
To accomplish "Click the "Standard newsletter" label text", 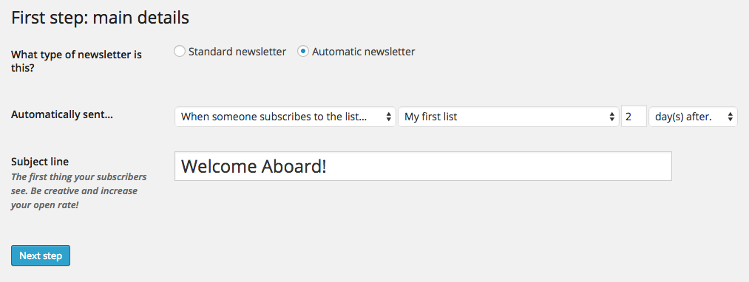I will (x=237, y=52).
